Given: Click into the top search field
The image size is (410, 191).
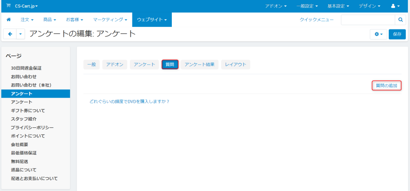Looking at the screenshot, I should [368, 20].
